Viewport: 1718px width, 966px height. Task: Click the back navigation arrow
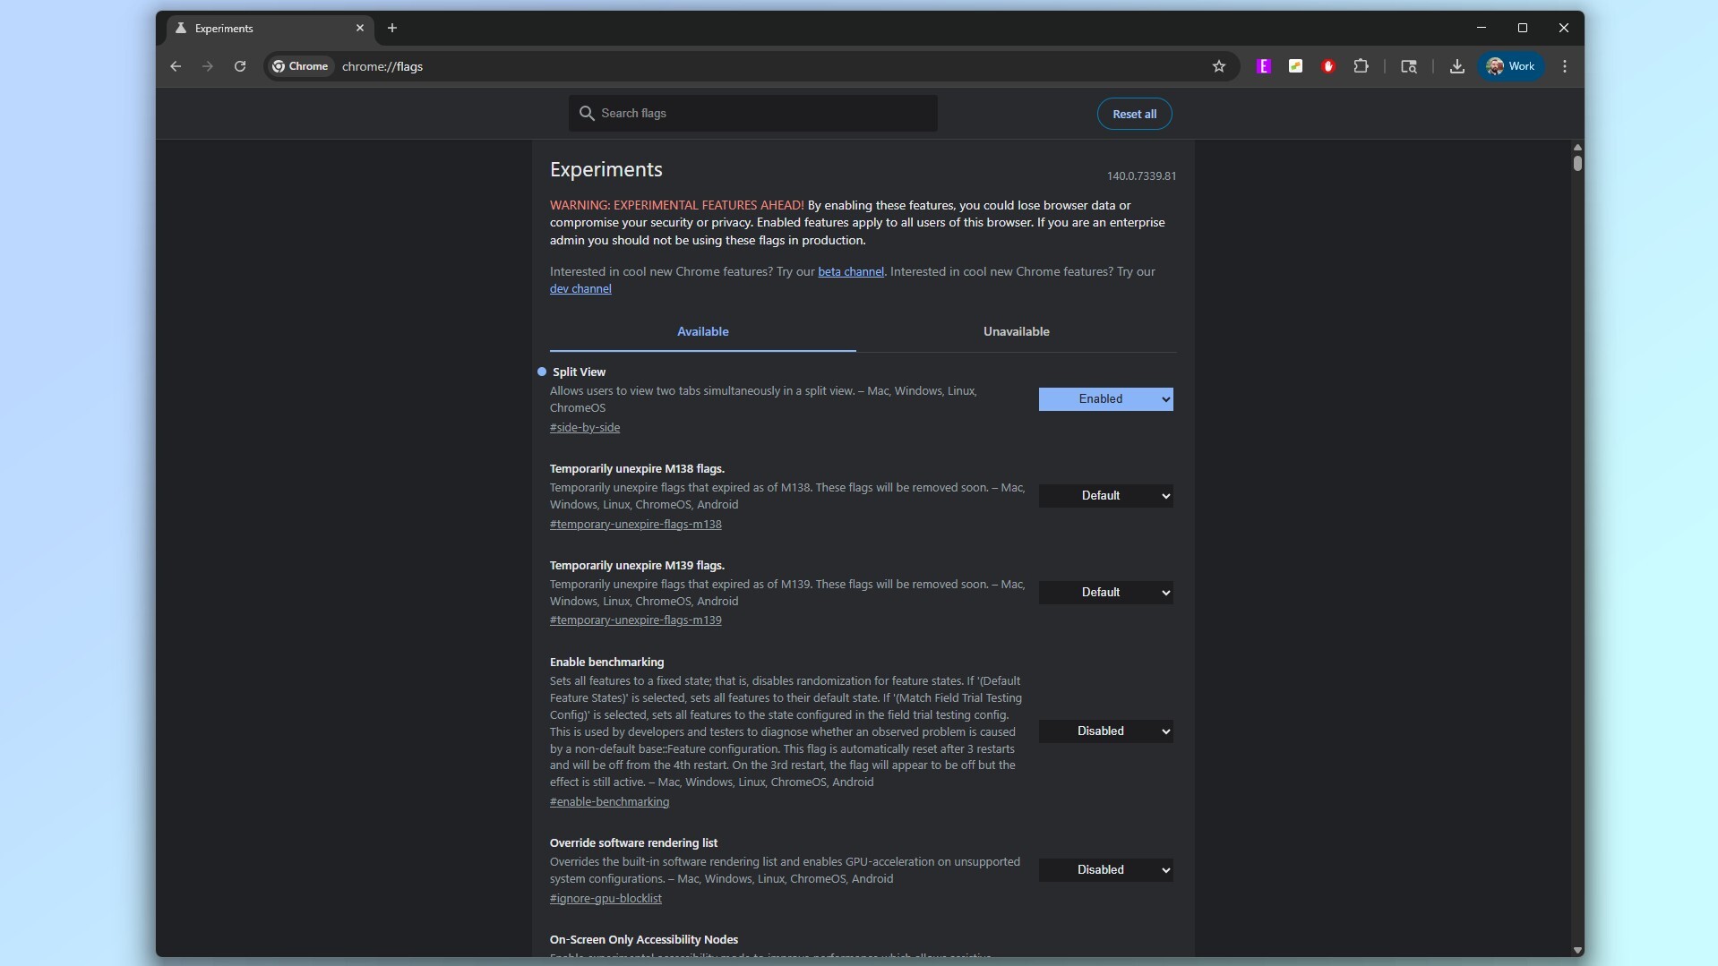pos(176,66)
